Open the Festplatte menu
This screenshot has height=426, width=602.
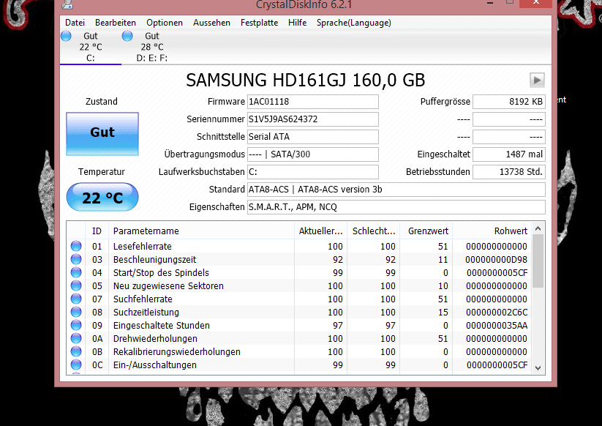pos(259,23)
